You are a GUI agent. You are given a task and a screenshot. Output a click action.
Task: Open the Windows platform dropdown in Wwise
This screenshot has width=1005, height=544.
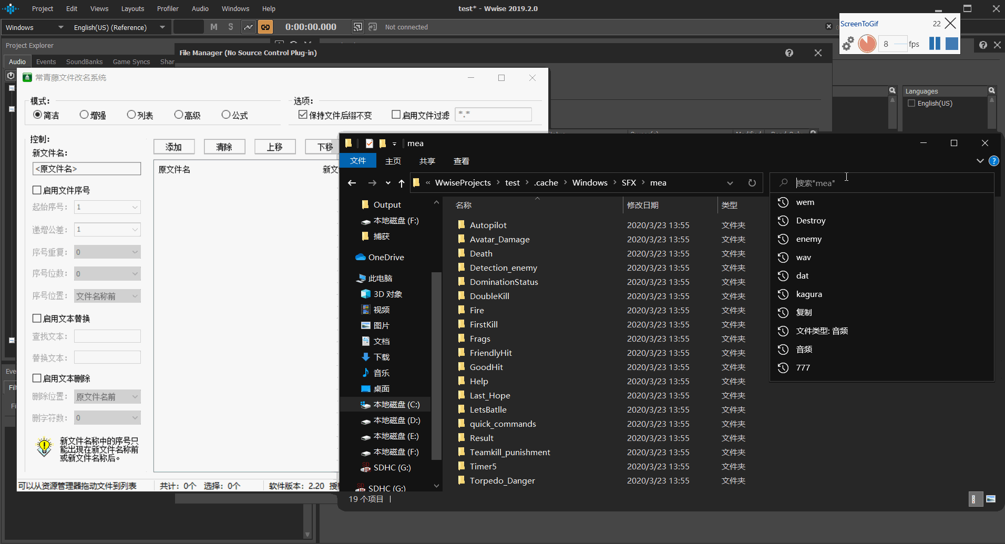tap(60, 27)
